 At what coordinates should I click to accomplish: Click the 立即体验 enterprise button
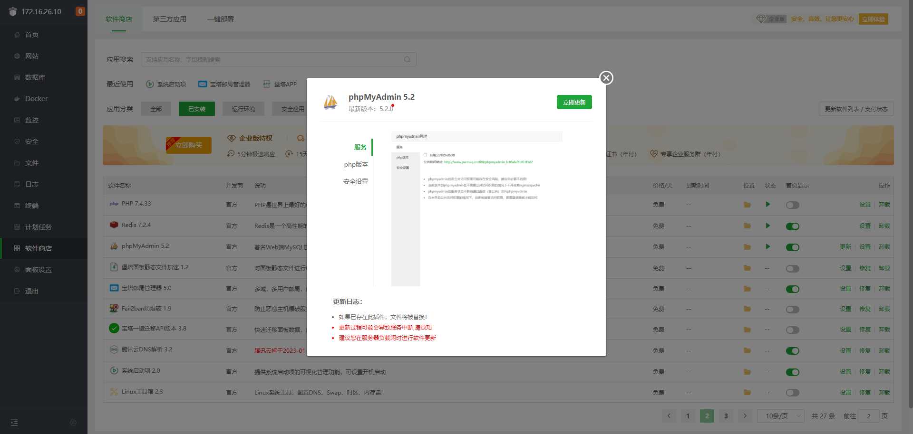click(873, 19)
